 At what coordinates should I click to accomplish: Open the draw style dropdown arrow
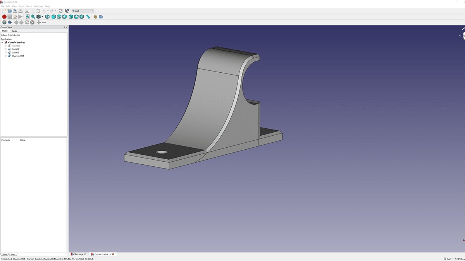tap(42, 17)
